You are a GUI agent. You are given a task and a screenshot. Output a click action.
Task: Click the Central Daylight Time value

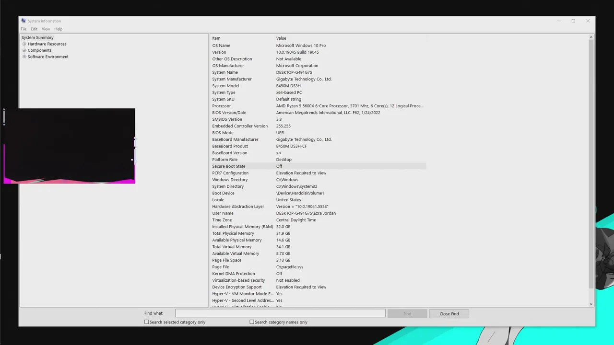pos(296,220)
